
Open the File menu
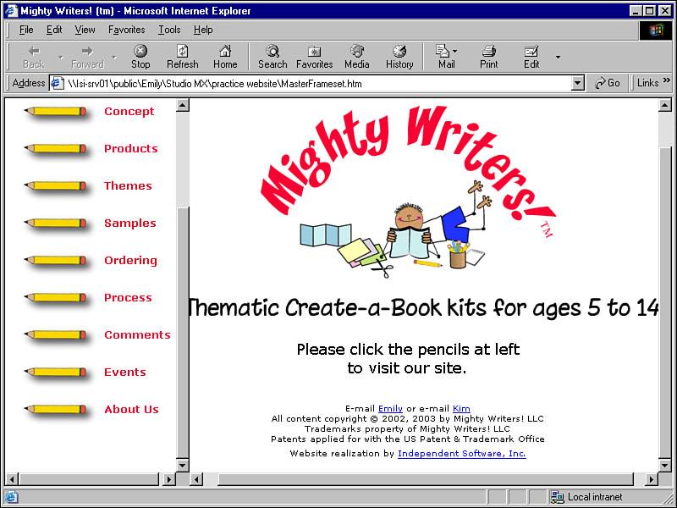click(26, 30)
